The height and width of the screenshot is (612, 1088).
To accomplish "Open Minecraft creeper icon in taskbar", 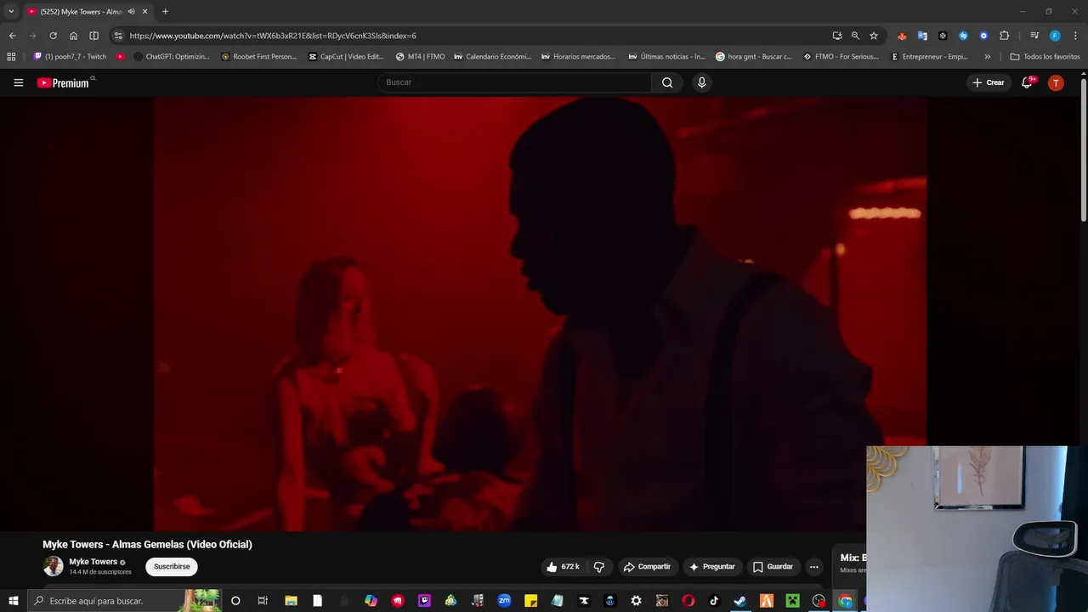I will tap(793, 601).
